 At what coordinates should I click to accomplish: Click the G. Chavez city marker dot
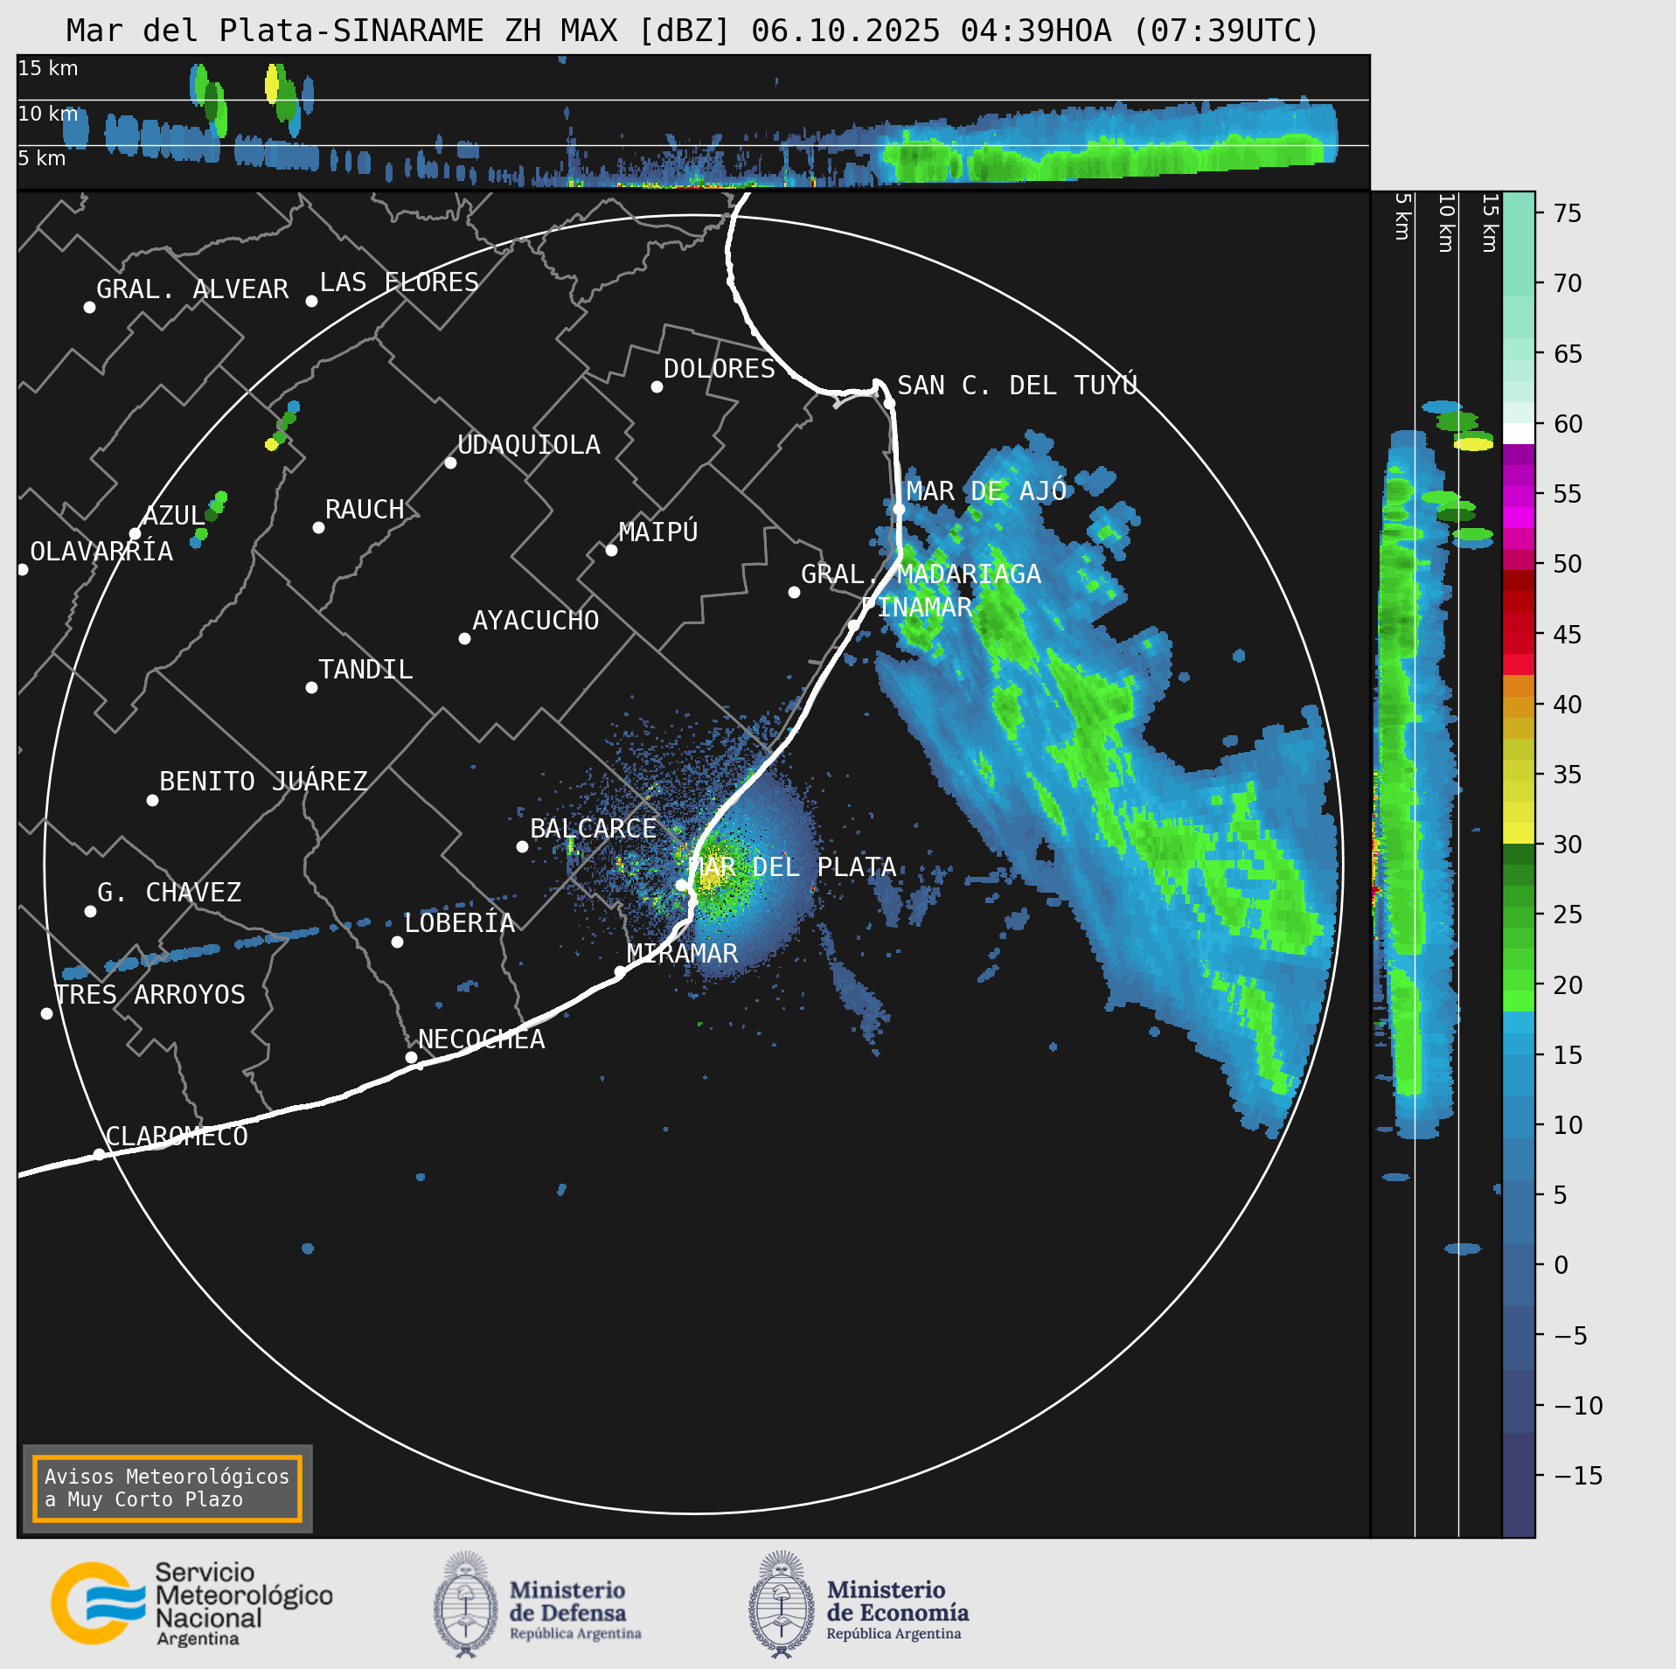click(90, 911)
